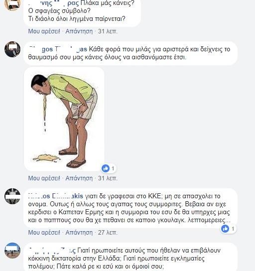This screenshot has width=255, height=271.
Task: Open the avatar next to the 'Γιατί ηρωποιείτε' comment
Action: coord(12,251)
